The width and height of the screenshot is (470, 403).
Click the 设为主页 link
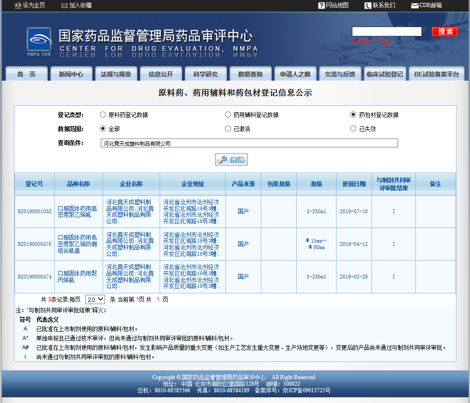(x=34, y=6)
